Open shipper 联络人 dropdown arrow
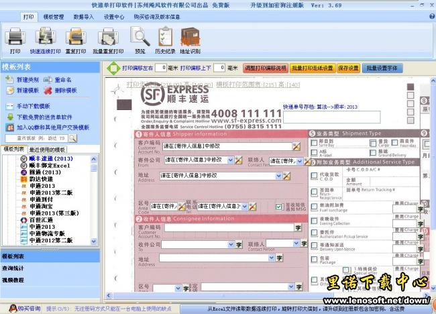Image resolution: width=436 pixels, height=314 pixels. [x=299, y=161]
